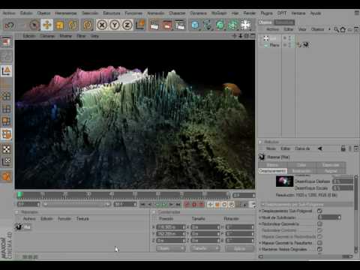
Task: Open the history recall icon beside rotate
Action: [x=88, y=25]
